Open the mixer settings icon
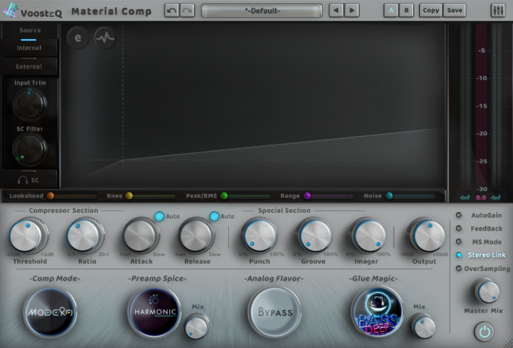 (x=498, y=11)
